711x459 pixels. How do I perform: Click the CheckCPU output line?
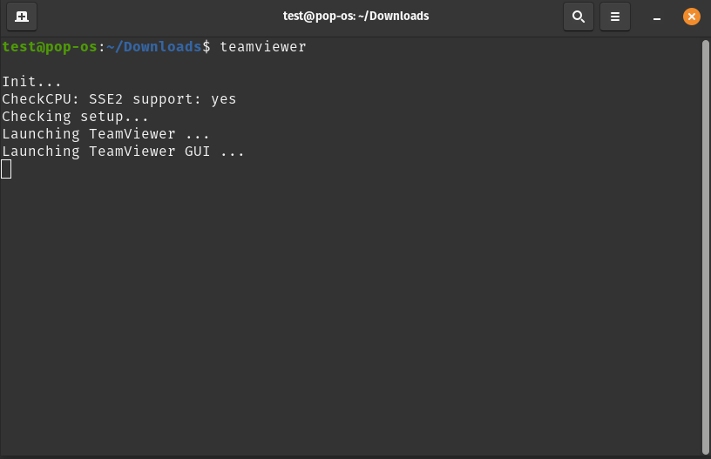pos(118,99)
